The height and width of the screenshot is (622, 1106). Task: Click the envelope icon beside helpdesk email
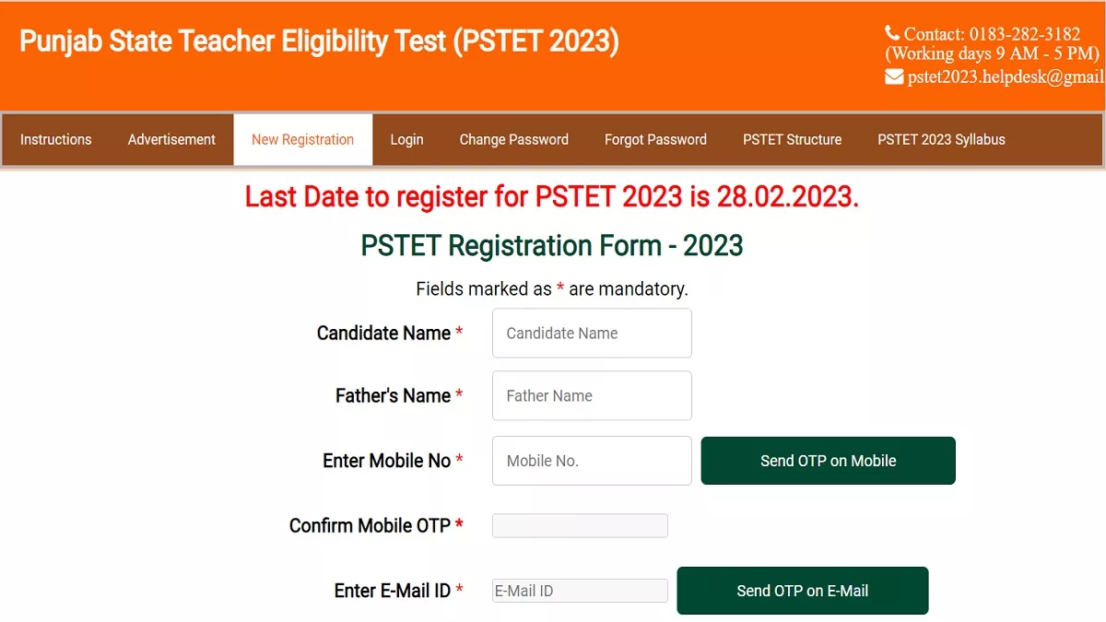point(894,77)
